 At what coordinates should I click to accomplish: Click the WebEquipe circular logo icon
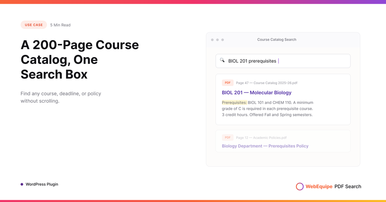(300, 187)
